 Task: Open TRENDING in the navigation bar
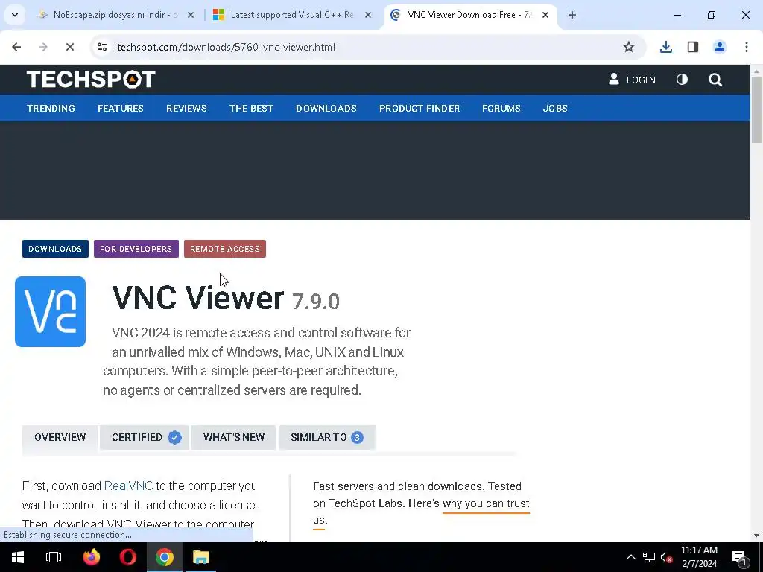[51, 109]
